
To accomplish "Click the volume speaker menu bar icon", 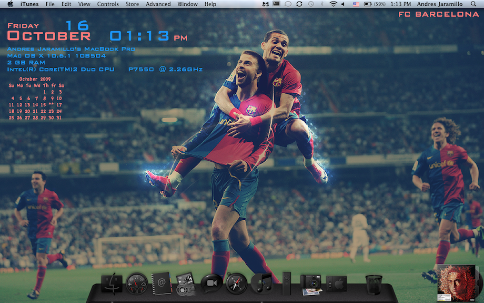I will [x=343, y=4].
